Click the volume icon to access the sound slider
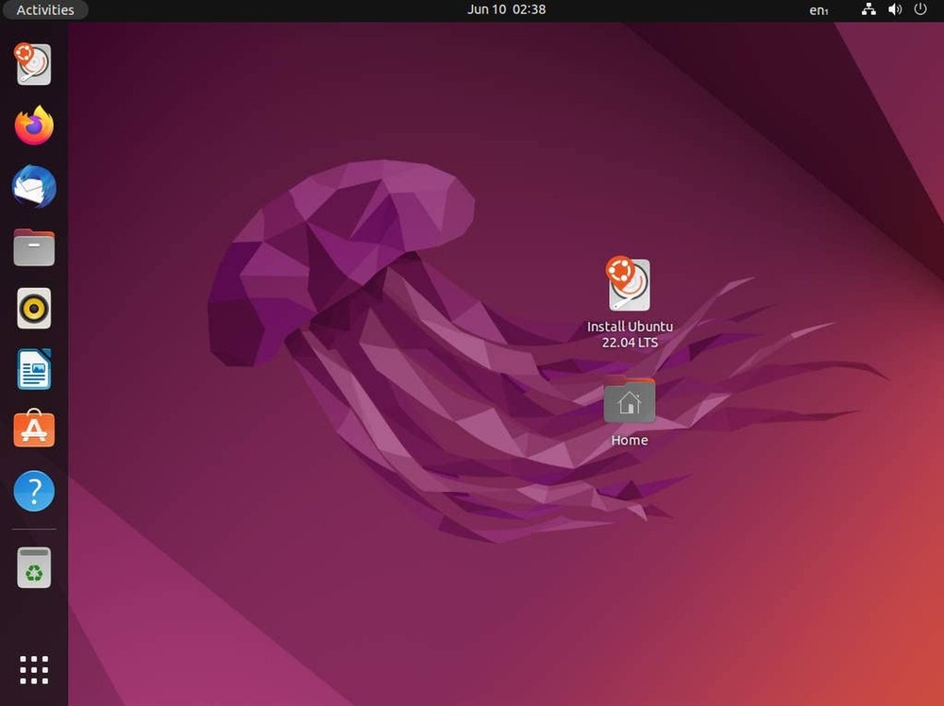Viewport: 944px width, 706px height. [895, 9]
